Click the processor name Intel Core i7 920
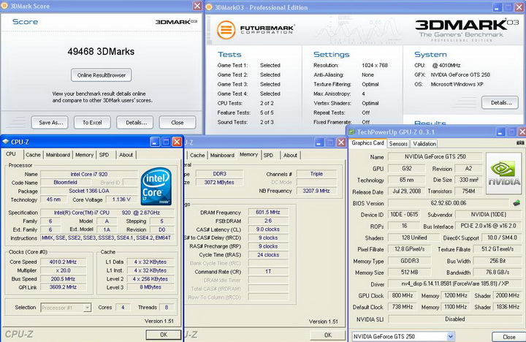Screen dimensions: 526x342 click(89, 174)
